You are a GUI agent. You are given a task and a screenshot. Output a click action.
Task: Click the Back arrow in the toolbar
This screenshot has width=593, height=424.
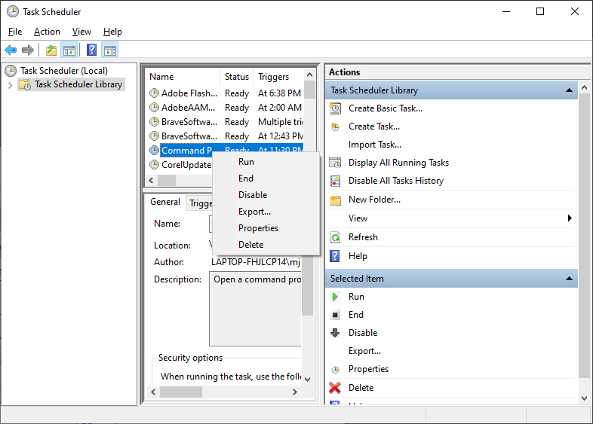(x=11, y=50)
